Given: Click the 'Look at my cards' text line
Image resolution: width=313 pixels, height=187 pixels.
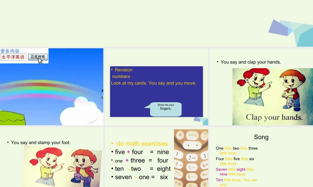Looking at the screenshot, I should 153,83.
